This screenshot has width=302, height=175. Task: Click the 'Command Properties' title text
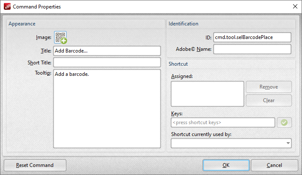(x=37, y=7)
